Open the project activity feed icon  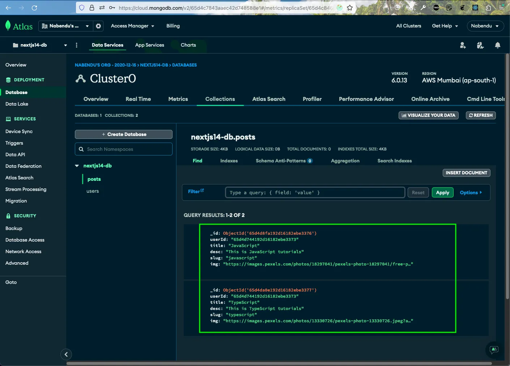click(480, 45)
